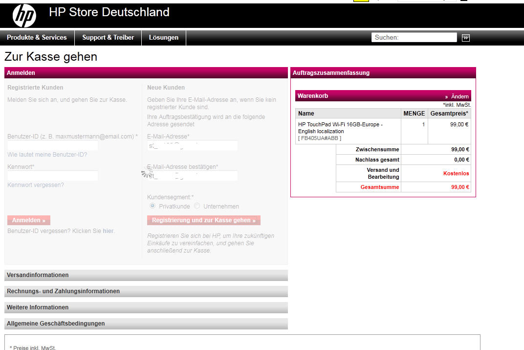Click the E-Mail-Adresse bestätigen field

pos(193,176)
